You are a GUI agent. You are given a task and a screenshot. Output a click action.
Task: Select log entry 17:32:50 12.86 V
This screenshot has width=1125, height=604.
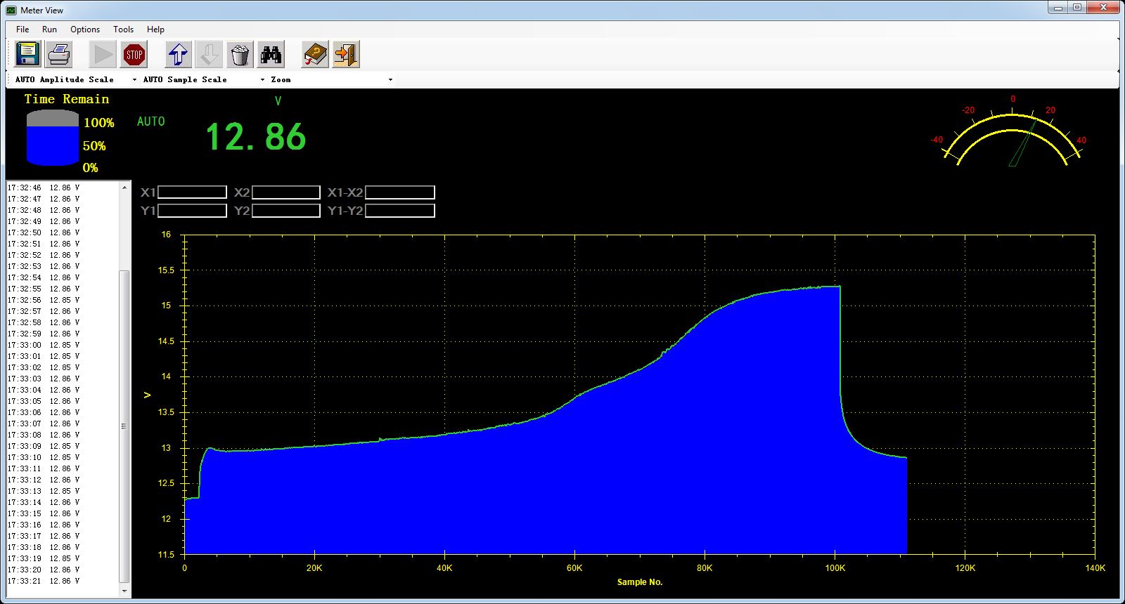44,232
